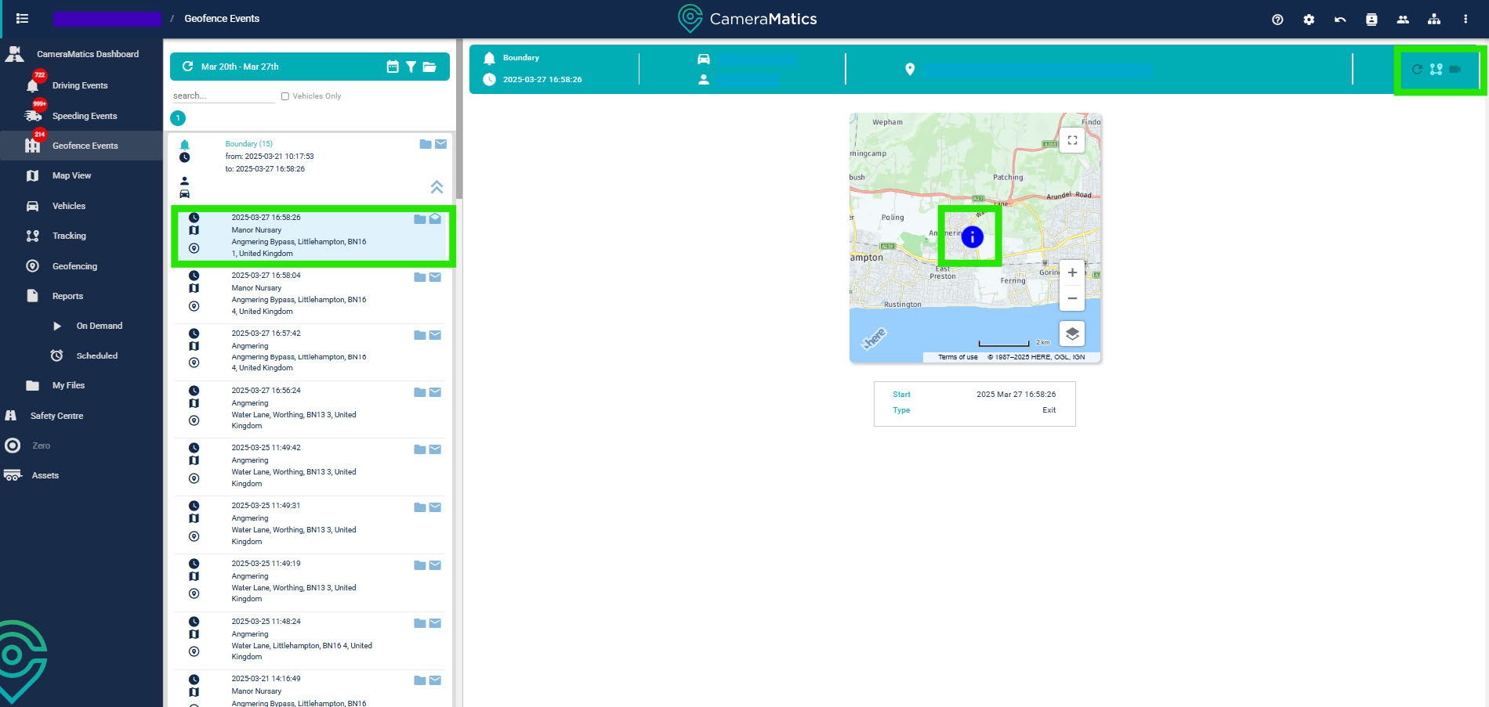1489x707 pixels.
Task: Click the map layers button
Action: click(x=1071, y=334)
